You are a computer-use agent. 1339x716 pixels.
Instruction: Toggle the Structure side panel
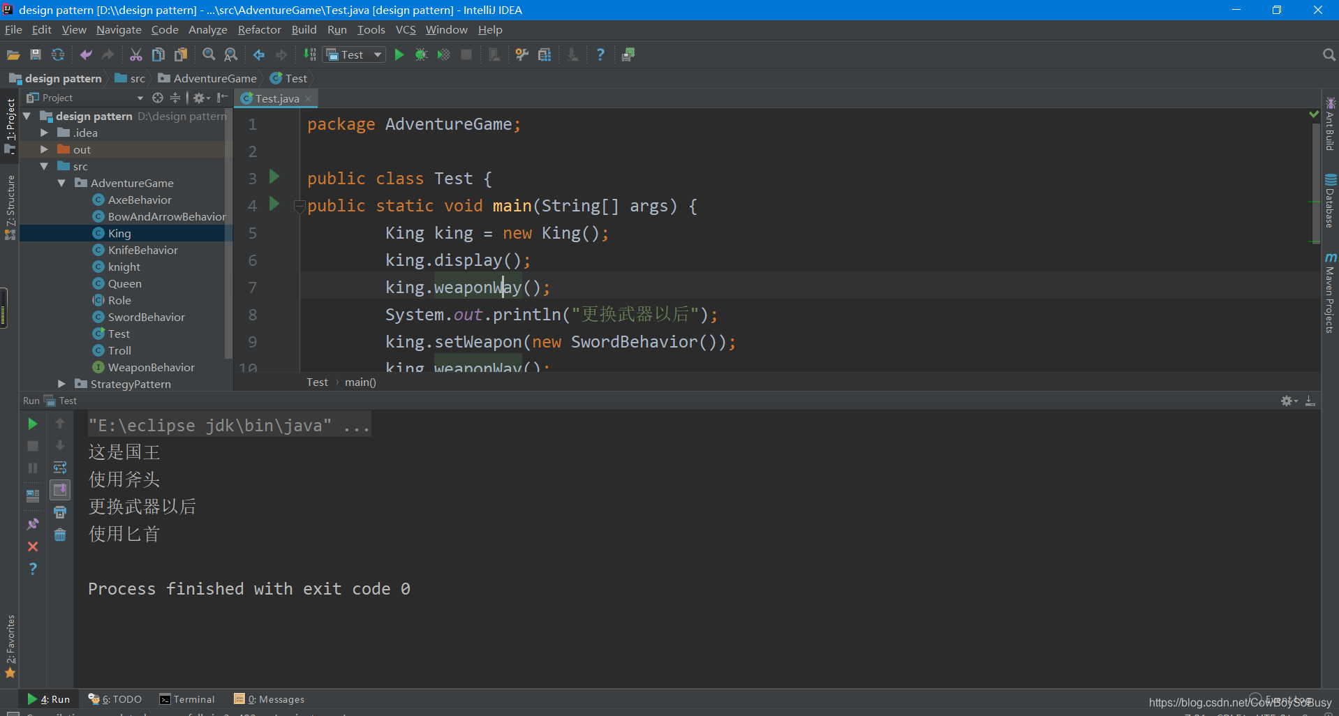click(10, 207)
